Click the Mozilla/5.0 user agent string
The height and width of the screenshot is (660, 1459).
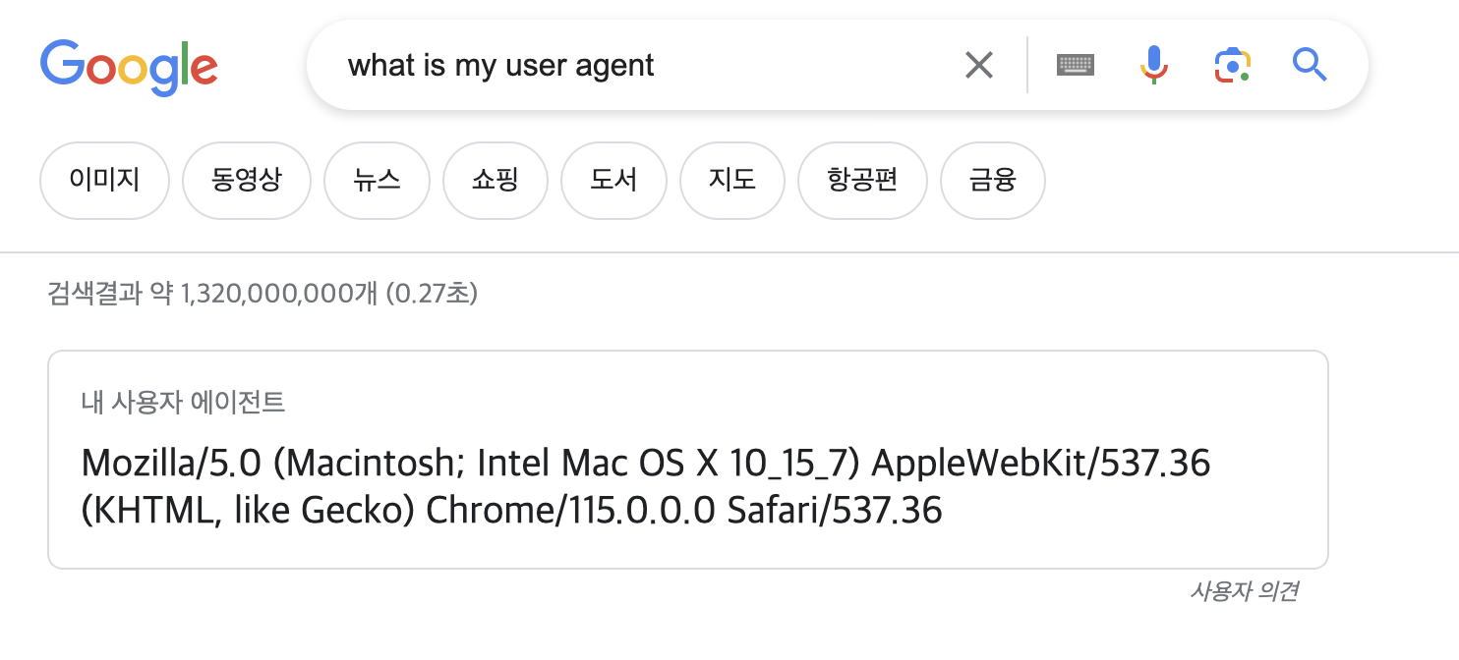pos(646,486)
